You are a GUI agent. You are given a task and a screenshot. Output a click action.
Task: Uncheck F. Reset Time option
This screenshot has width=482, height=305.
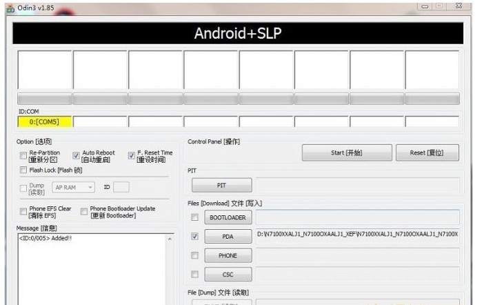[131, 156]
